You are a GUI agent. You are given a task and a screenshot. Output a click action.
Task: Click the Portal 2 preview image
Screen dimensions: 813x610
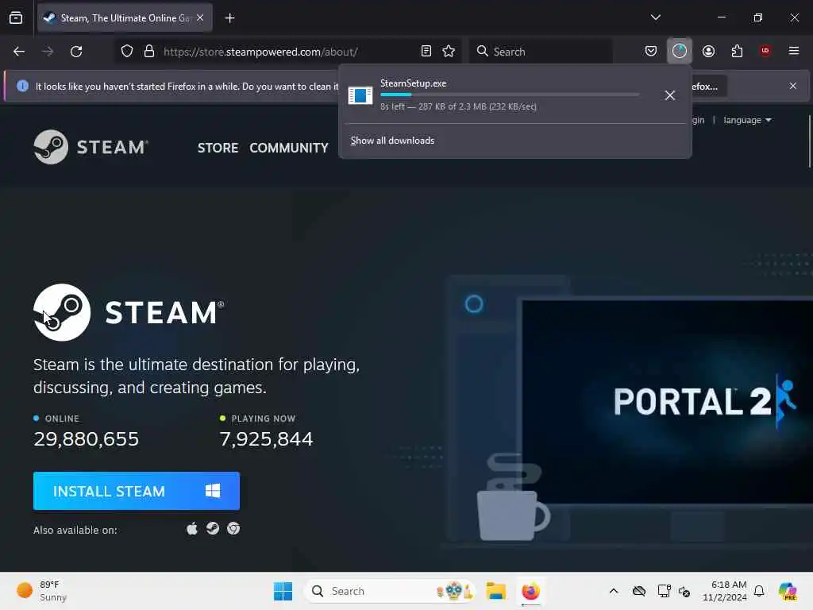click(667, 401)
